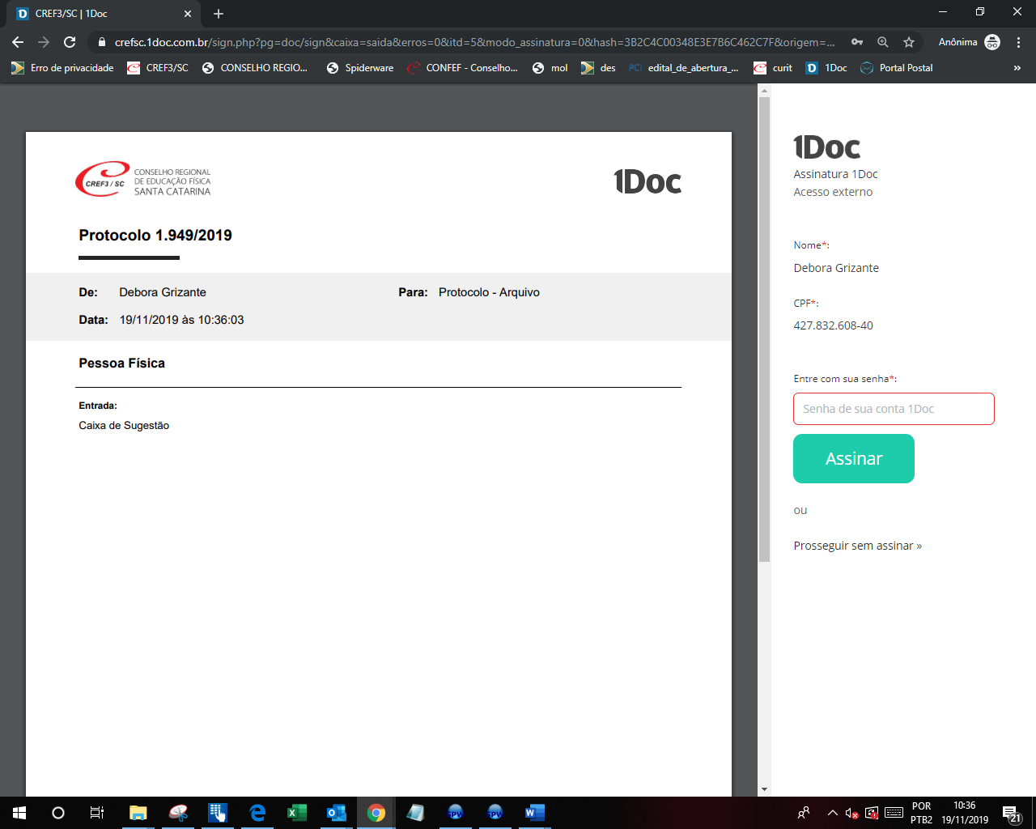The height and width of the screenshot is (829, 1036).
Task: Open the browser zoom magnifier icon
Action: click(x=883, y=42)
